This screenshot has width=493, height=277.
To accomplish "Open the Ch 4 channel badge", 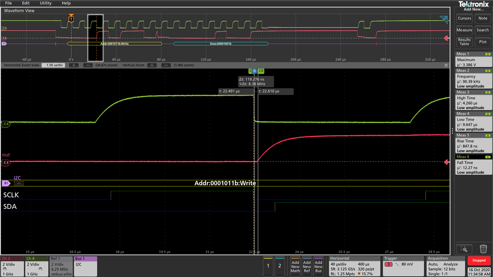I will coord(37,266).
